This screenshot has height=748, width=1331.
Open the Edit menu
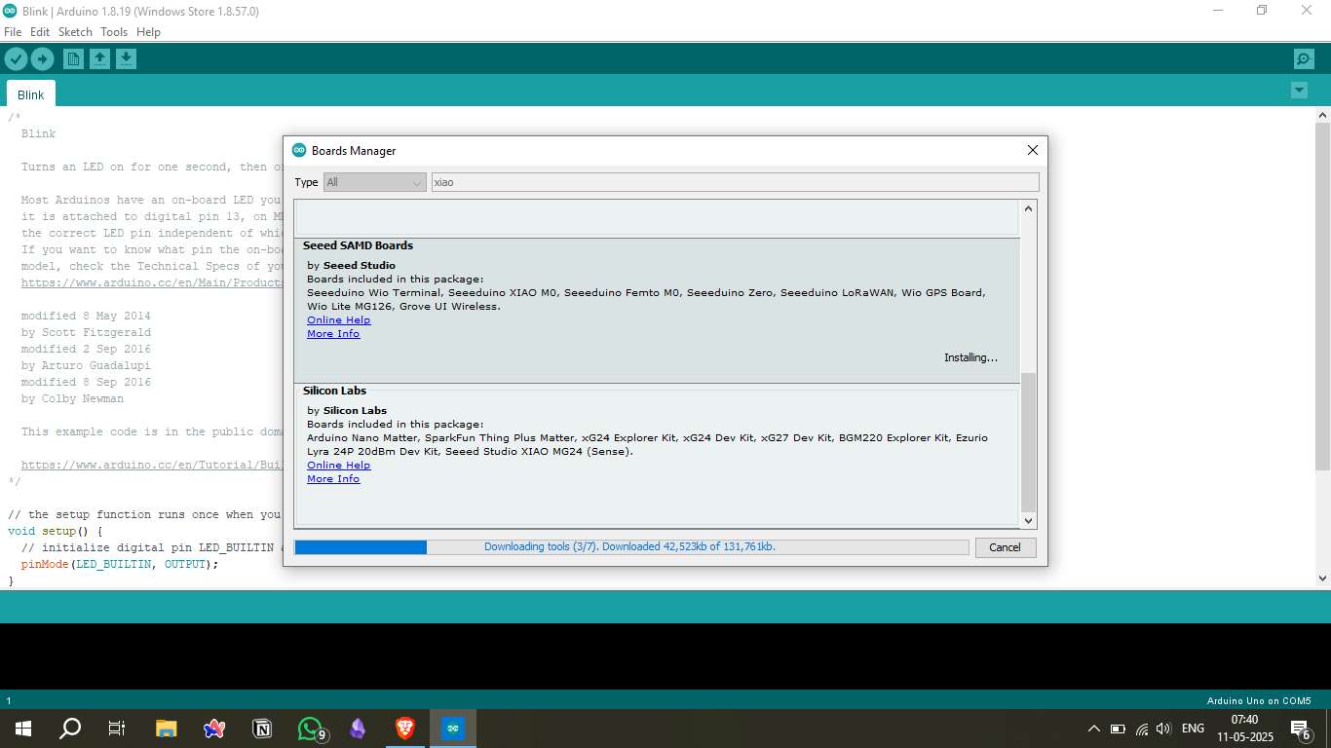point(40,32)
